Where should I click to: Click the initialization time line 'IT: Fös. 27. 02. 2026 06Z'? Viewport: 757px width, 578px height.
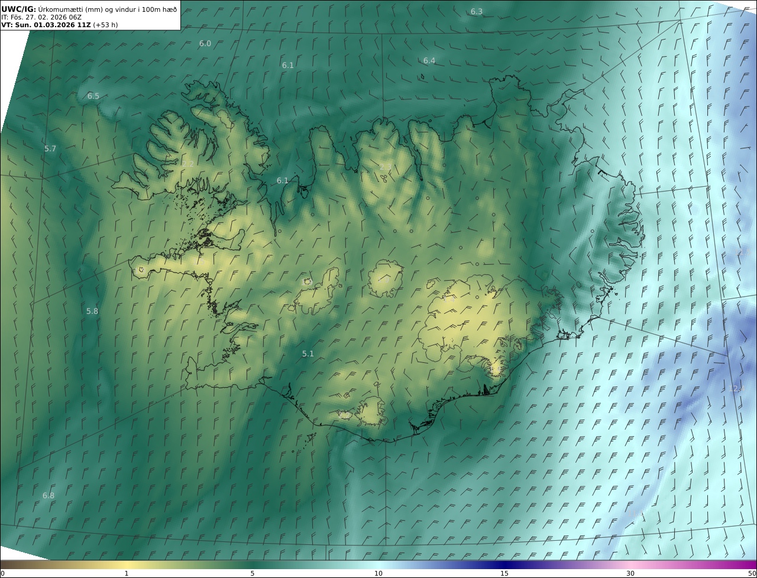(41, 17)
